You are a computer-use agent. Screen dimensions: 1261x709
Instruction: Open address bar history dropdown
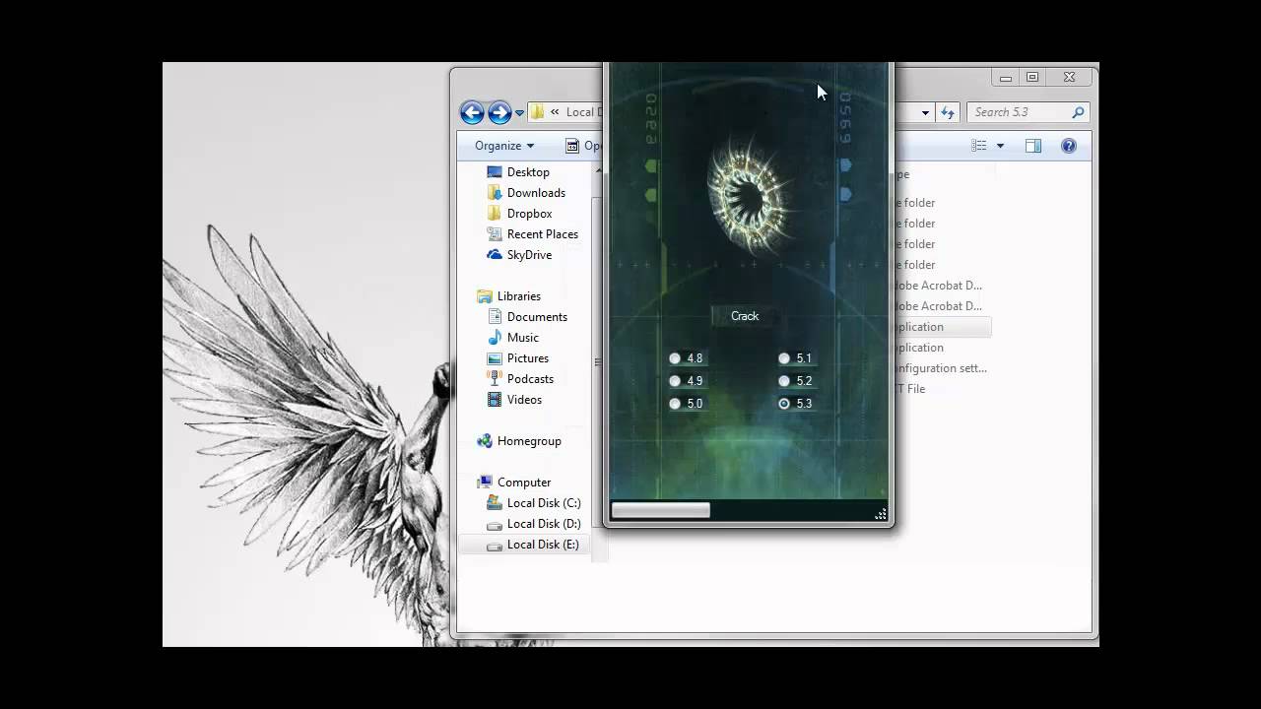click(925, 113)
